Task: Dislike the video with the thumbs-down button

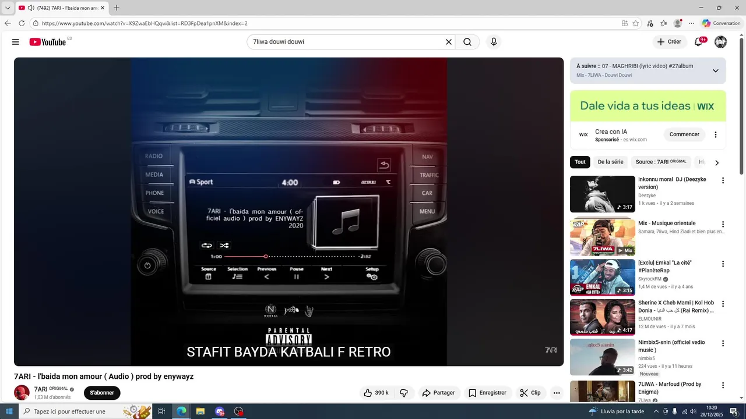Action: pos(404,393)
